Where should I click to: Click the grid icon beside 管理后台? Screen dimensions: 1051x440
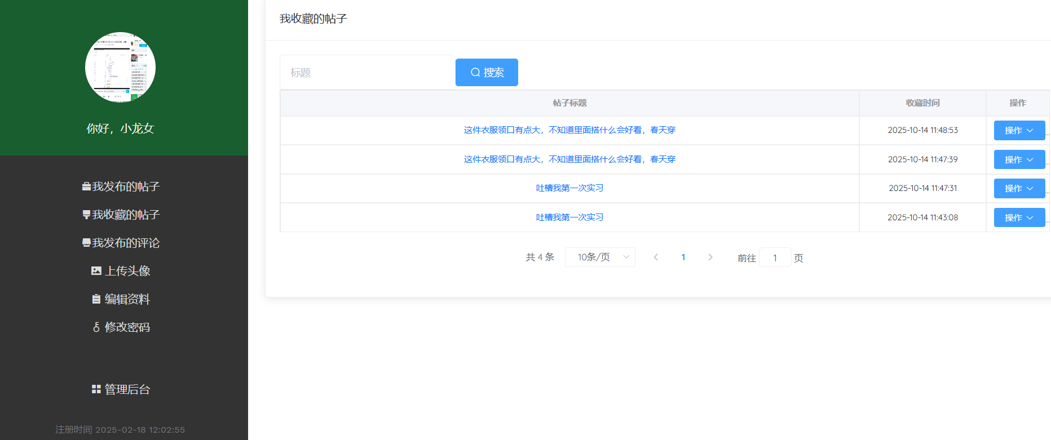(x=96, y=389)
